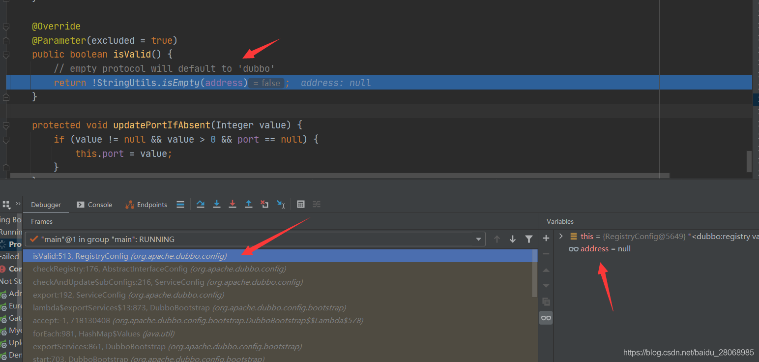Click the Drop Frame icon

point(264,204)
